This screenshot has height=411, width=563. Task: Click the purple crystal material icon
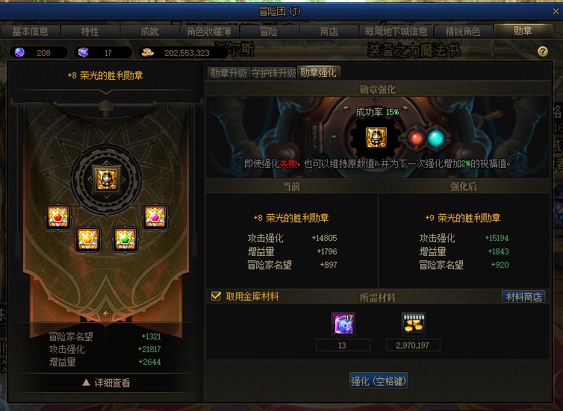click(343, 324)
